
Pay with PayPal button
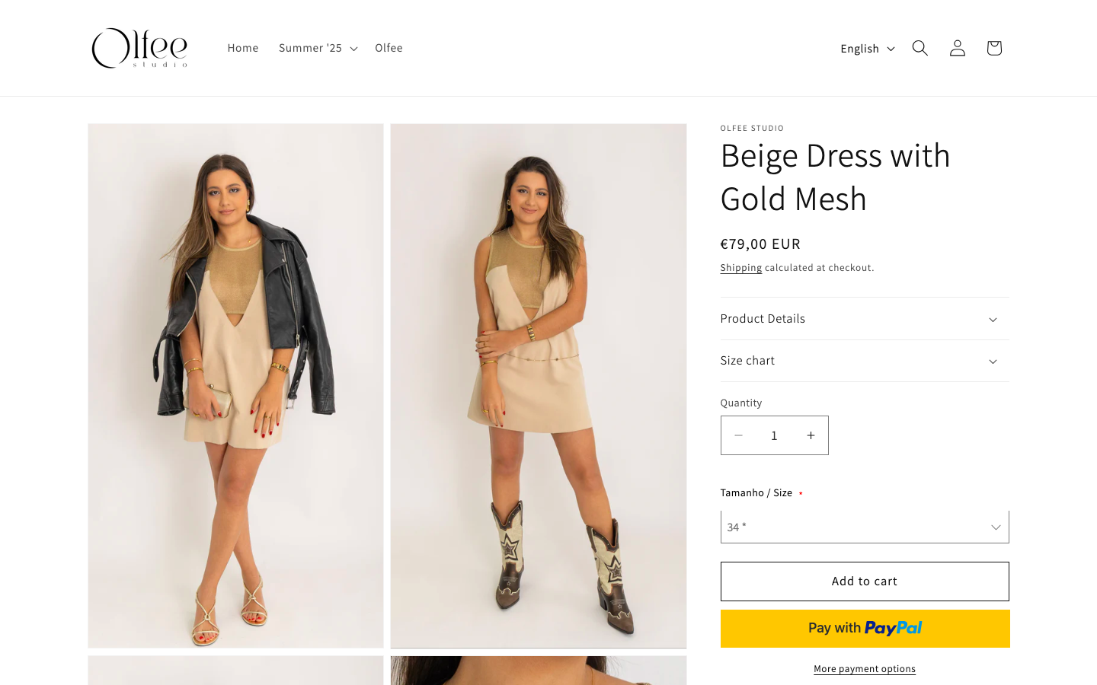pyautogui.click(x=864, y=629)
